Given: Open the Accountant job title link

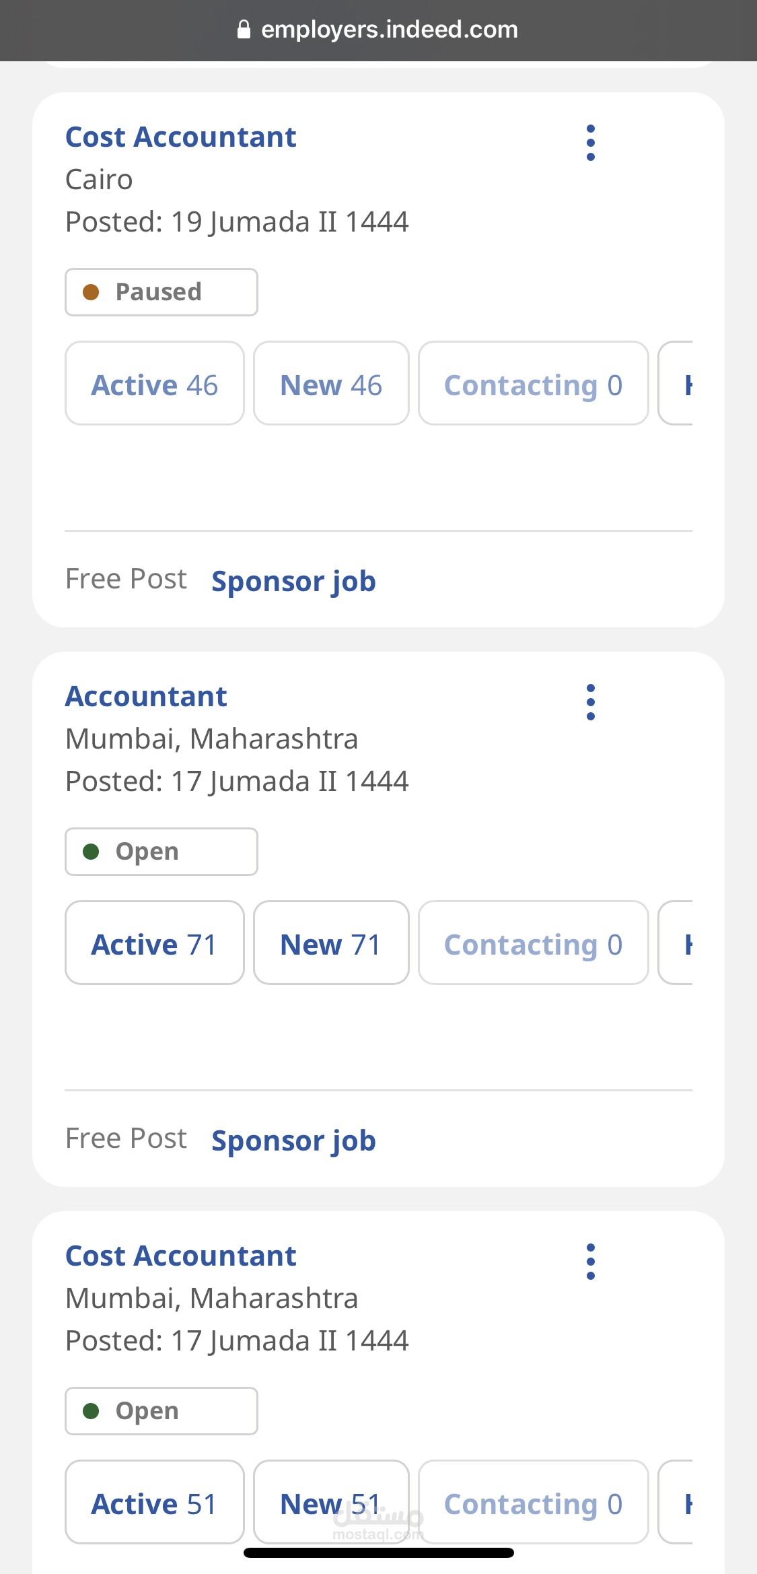Looking at the screenshot, I should click(x=146, y=697).
